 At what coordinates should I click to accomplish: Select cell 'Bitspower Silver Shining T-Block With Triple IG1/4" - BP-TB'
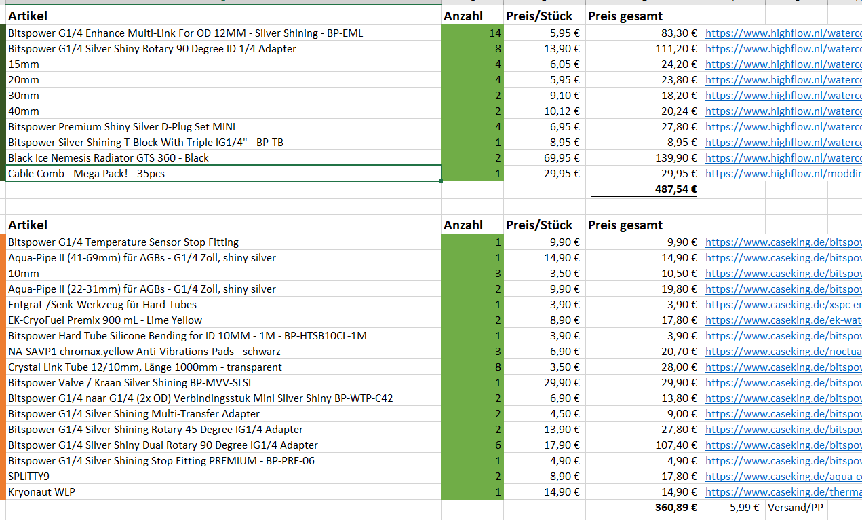click(x=224, y=142)
